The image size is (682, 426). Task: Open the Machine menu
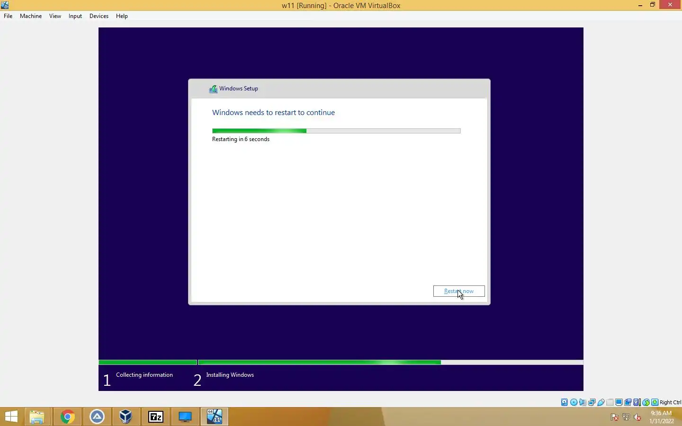click(31, 16)
